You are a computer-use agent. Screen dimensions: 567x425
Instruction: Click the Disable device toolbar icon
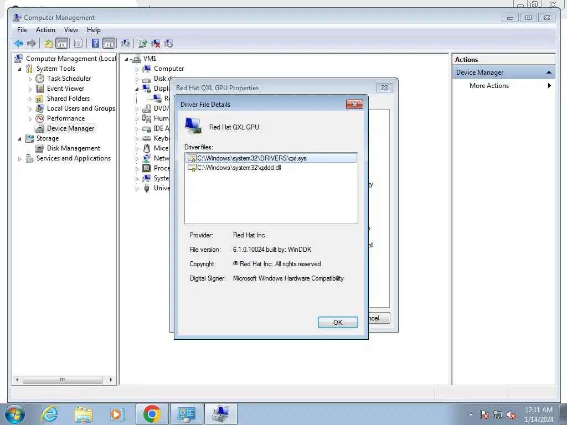click(168, 44)
